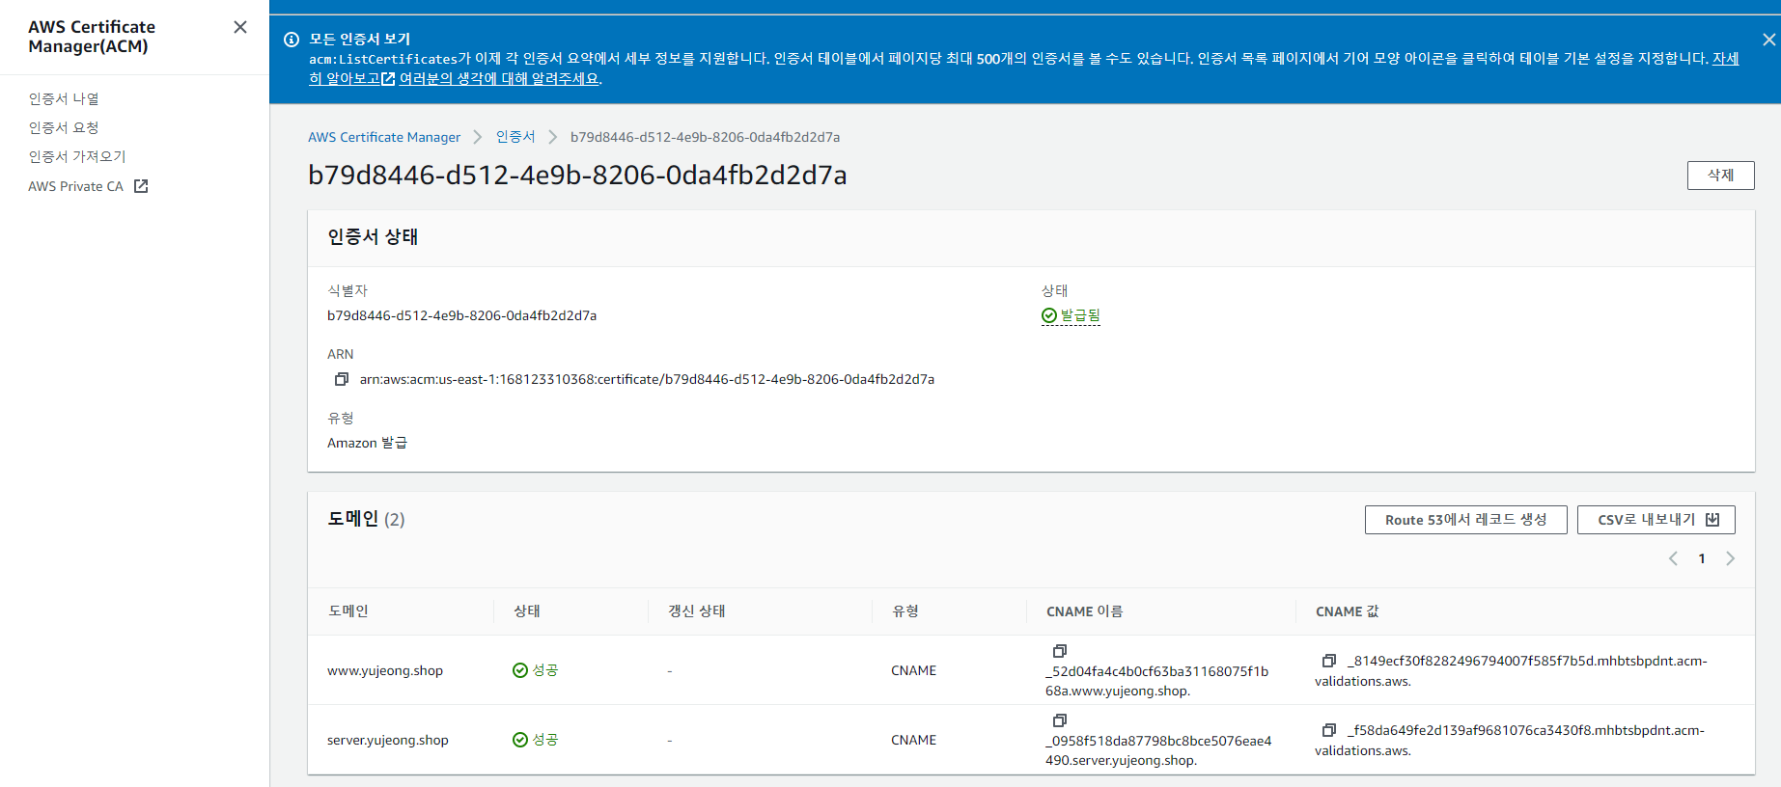This screenshot has height=787, width=1781.
Task: Click the info icon in the banner
Action: (x=291, y=40)
